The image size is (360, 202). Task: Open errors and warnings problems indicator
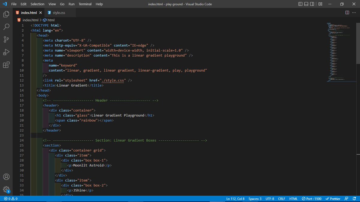click(11, 199)
